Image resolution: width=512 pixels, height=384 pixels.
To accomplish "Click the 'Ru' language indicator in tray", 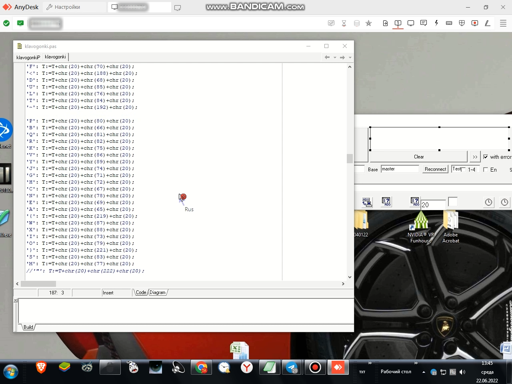I will [x=453, y=372].
